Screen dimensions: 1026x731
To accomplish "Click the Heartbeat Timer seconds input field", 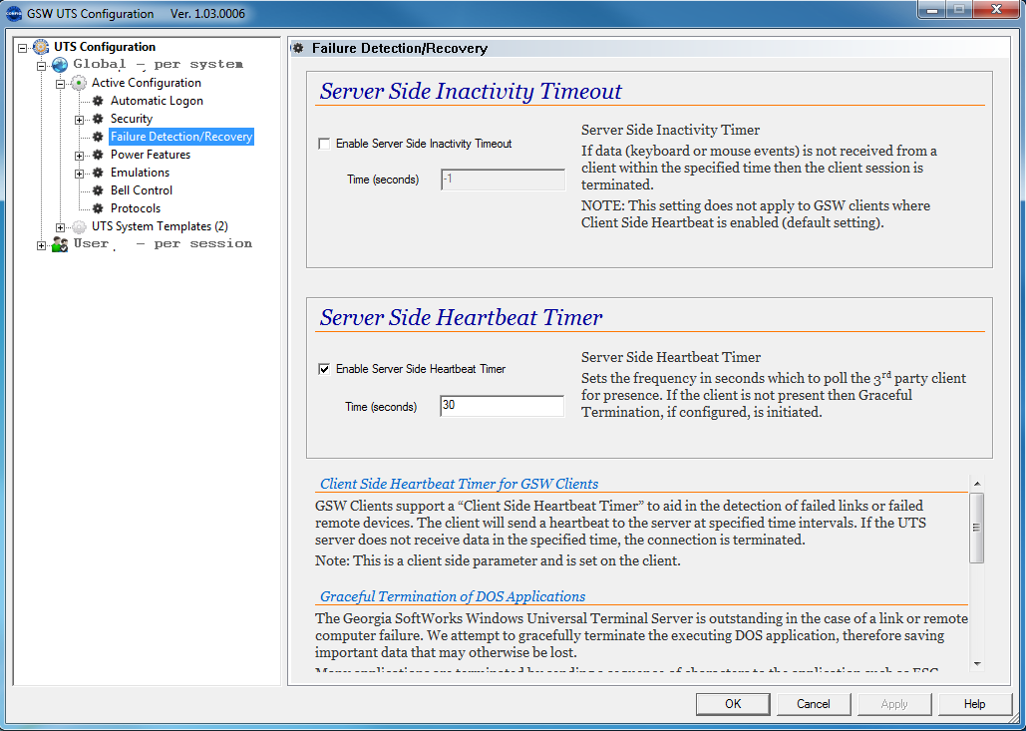I will pyautogui.click(x=502, y=406).
